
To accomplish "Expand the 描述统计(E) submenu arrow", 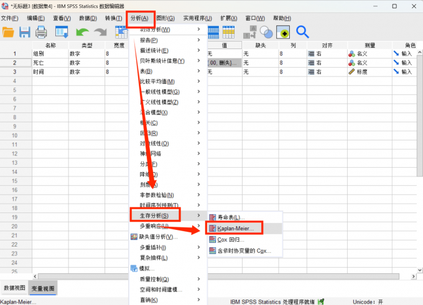I will pyautogui.click(x=198, y=50).
